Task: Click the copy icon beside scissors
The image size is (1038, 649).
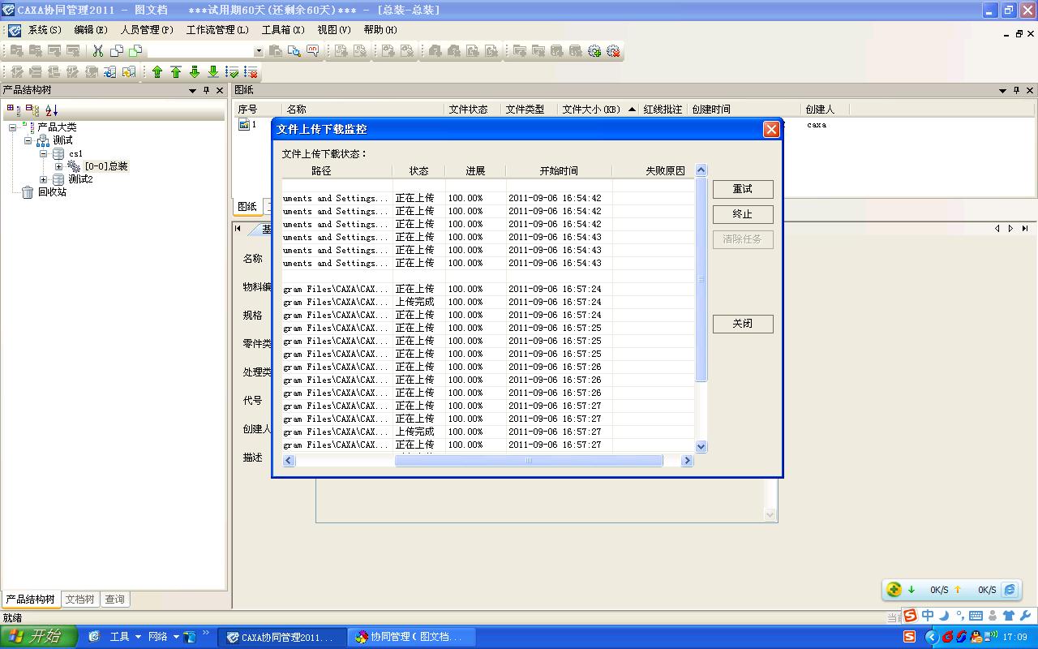Action: [117, 51]
